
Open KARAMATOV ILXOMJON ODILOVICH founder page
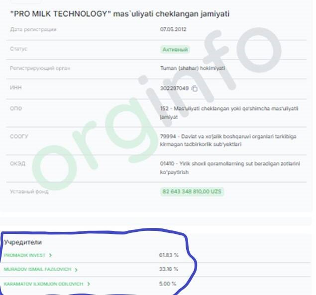point(43,284)
